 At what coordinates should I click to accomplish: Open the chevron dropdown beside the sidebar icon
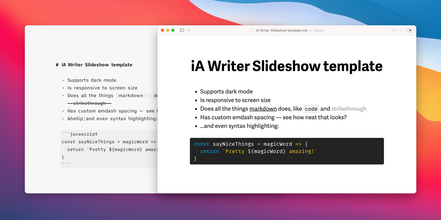[x=188, y=30]
